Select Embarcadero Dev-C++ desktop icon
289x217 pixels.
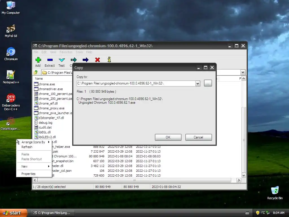[11, 102]
